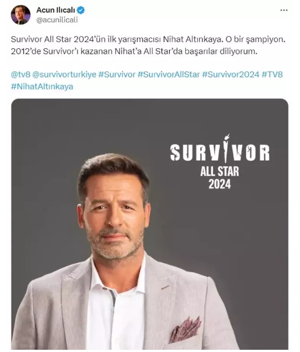The image size is (300, 352).
Task: Click the Survivor logo in the image
Action: point(220,150)
